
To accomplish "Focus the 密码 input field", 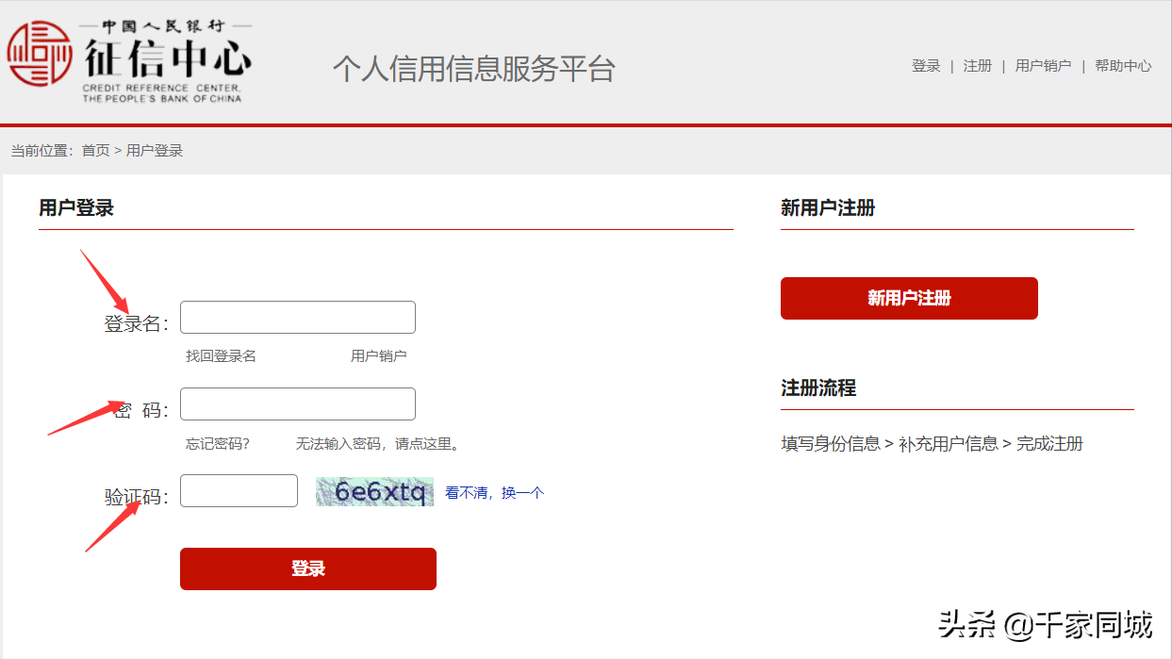I will pos(298,404).
